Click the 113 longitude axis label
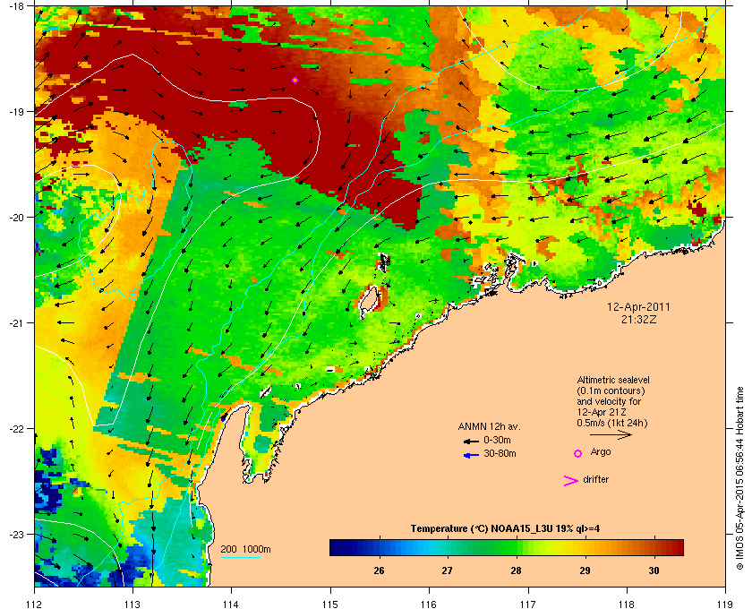 132,604
